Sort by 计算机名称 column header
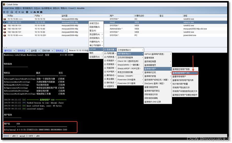Image resolution: width=232 pixels, height=143 pixels. [146, 16]
